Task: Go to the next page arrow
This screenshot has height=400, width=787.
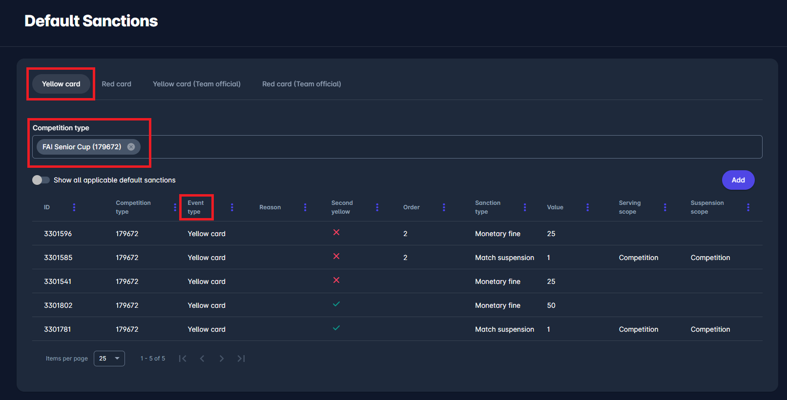Action: pyautogui.click(x=222, y=359)
